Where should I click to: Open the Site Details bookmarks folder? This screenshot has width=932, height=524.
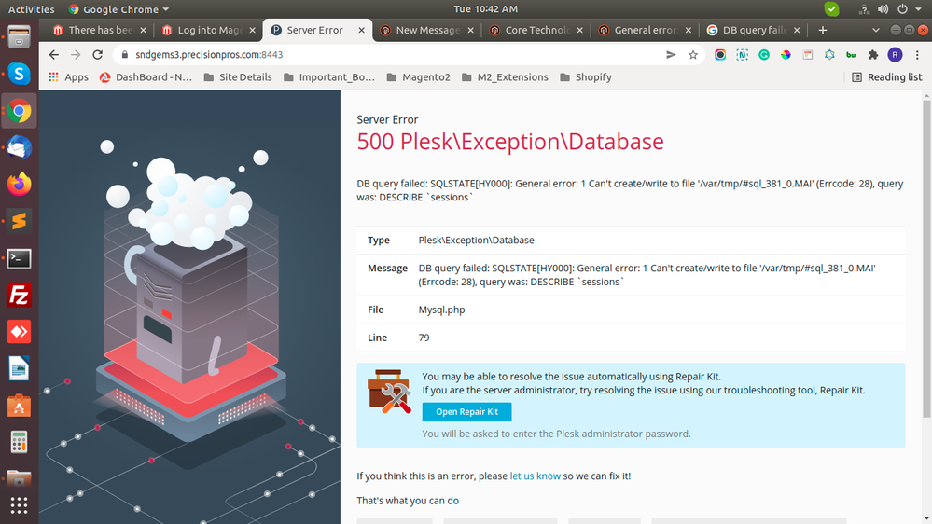coord(237,77)
